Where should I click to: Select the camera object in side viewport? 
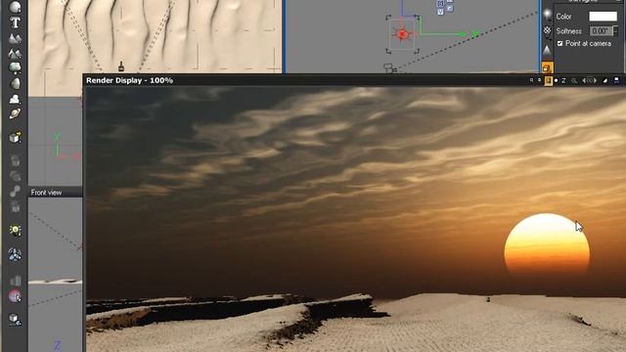point(389,68)
